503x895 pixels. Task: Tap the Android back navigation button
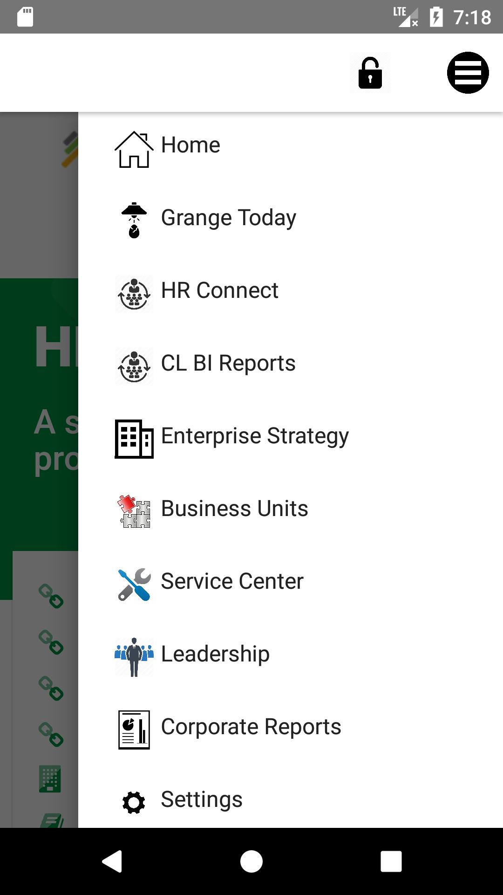click(x=112, y=861)
